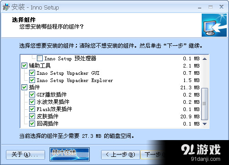Uncheck the 辅助工具 component group

pyautogui.click(x=24, y=66)
